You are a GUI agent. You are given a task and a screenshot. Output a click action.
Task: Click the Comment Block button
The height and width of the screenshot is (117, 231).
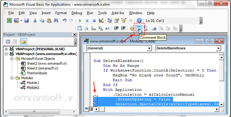tap(139, 29)
